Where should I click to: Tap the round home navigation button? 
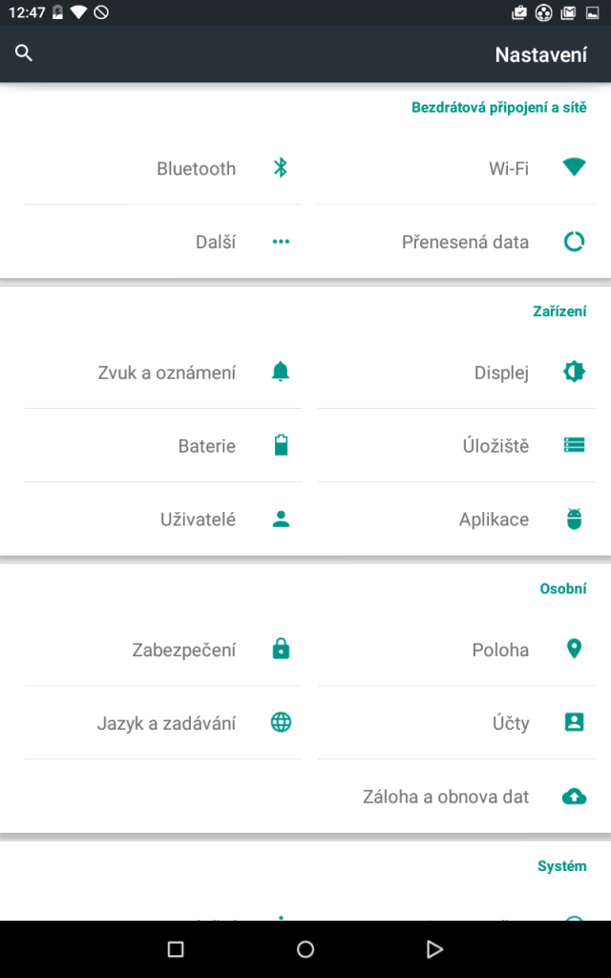pos(305,949)
